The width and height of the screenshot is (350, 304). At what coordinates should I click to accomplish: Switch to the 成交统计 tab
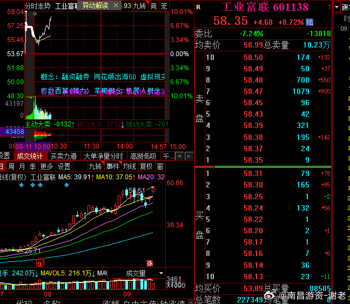pos(30,156)
